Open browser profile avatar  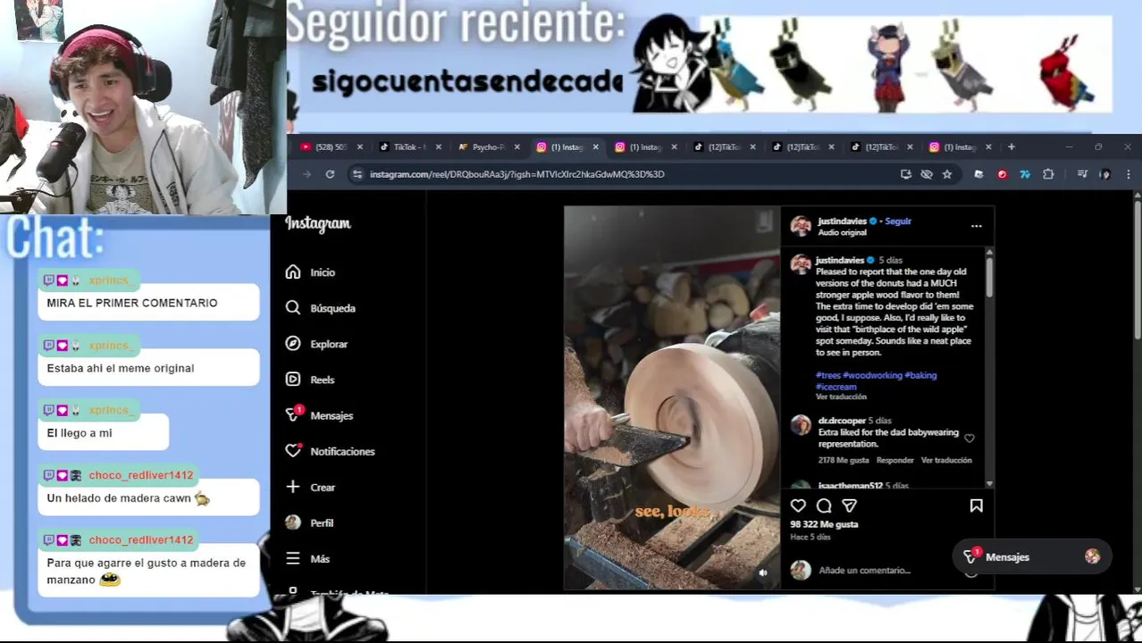[x=1105, y=174]
